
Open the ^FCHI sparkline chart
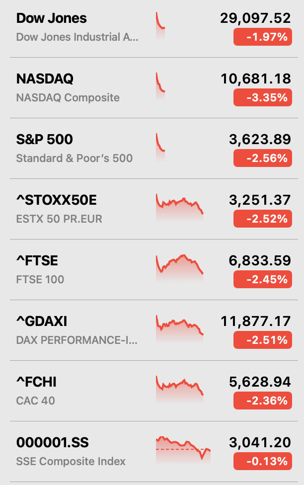tap(180, 390)
